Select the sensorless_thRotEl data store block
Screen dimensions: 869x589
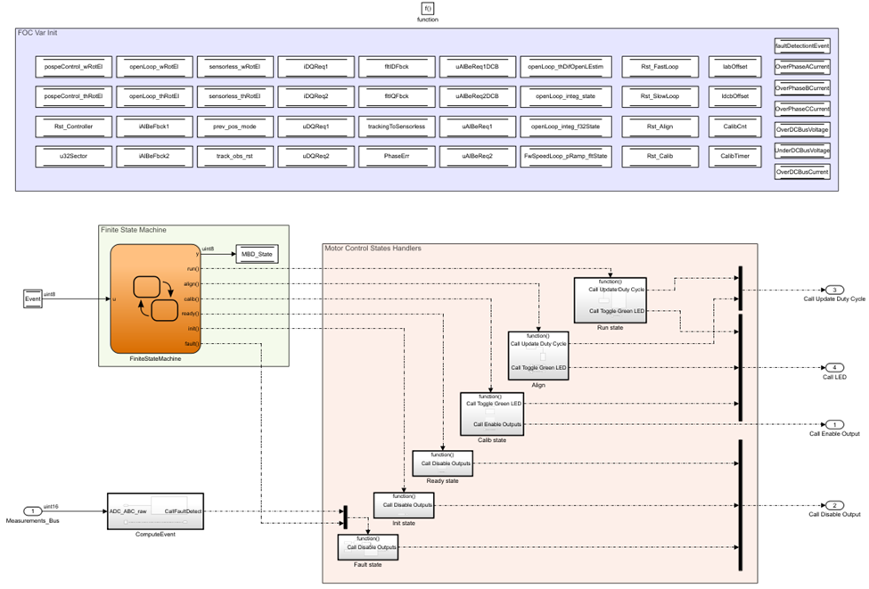click(235, 96)
